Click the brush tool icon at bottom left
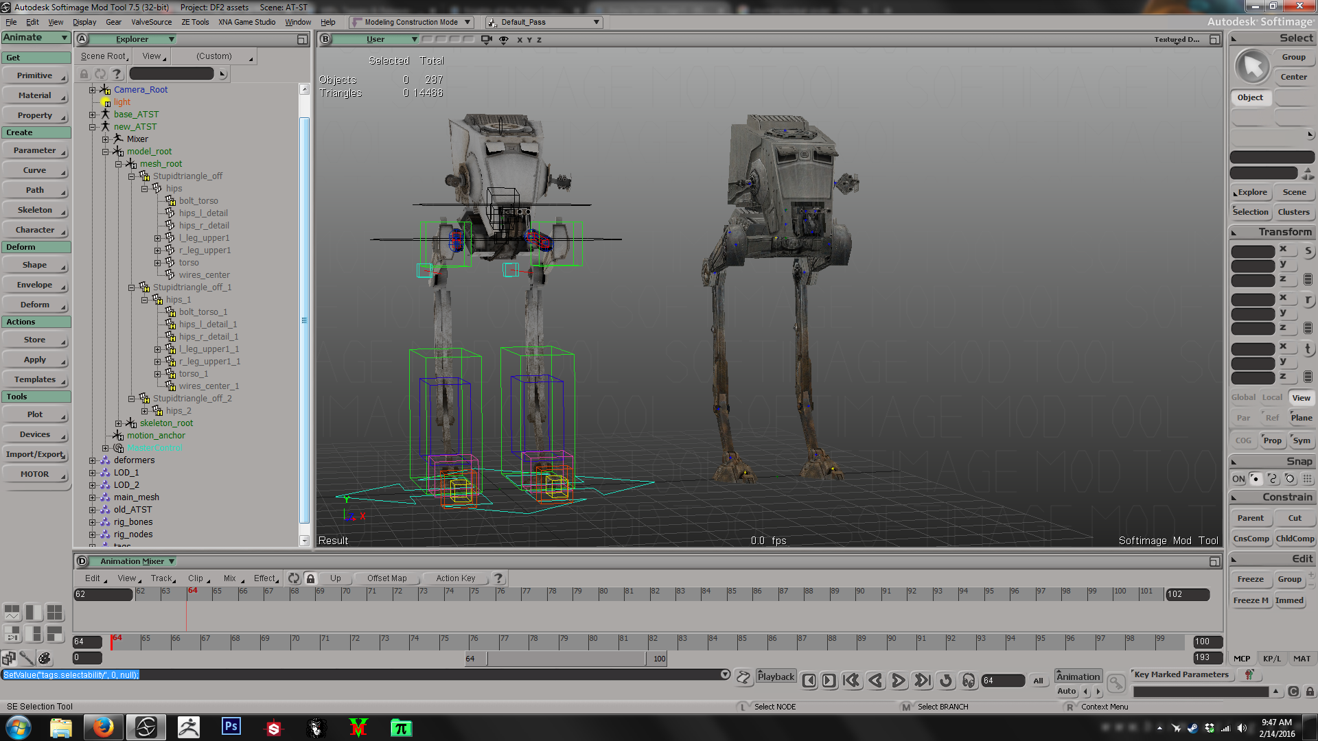The width and height of the screenshot is (1318, 741). (27, 659)
